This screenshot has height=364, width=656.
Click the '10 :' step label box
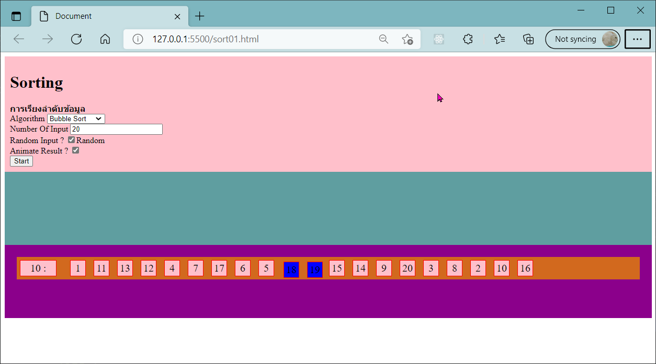[x=38, y=268]
